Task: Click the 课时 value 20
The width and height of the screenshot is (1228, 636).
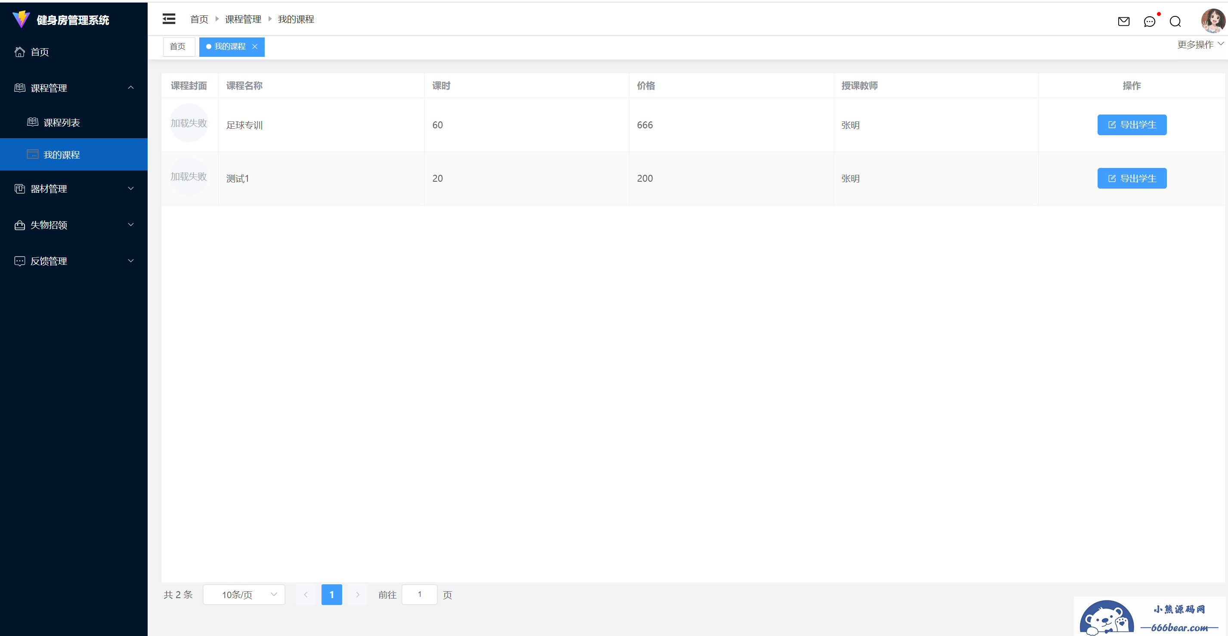Action: pyautogui.click(x=438, y=178)
